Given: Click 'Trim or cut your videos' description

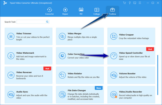Looking at the screenshot, I should click(33, 38).
